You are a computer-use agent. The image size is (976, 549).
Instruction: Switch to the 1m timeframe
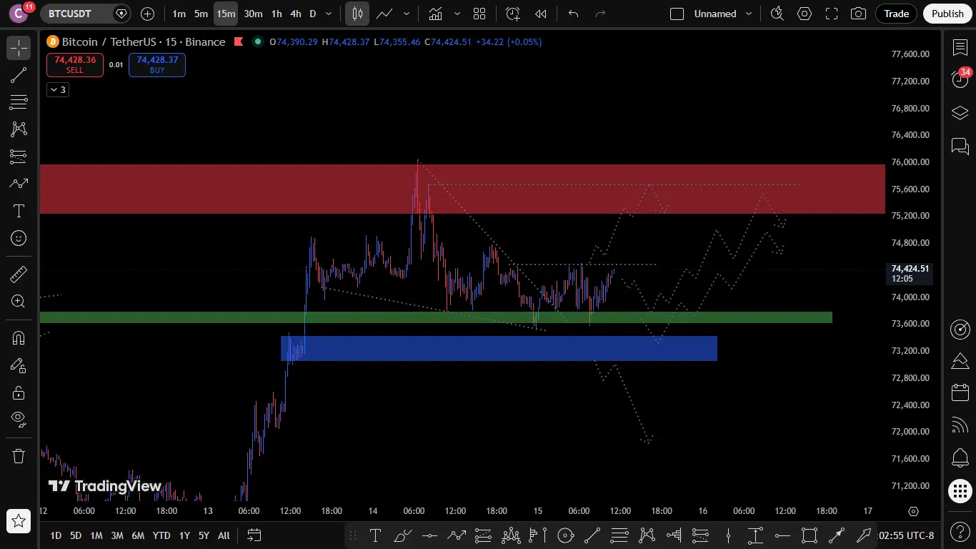point(179,14)
